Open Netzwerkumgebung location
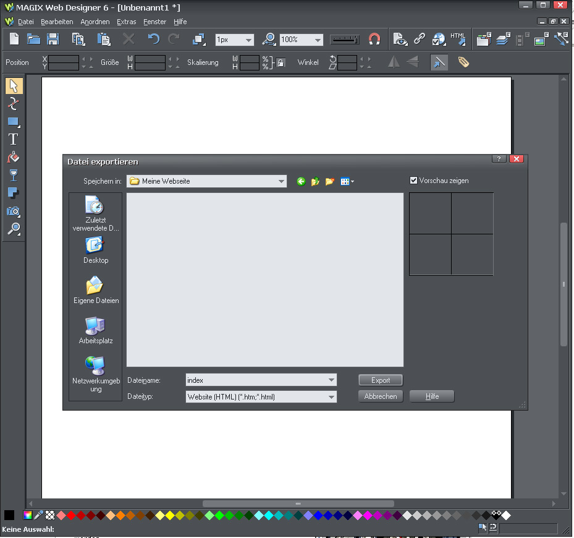The width and height of the screenshot is (574, 538). (x=96, y=374)
